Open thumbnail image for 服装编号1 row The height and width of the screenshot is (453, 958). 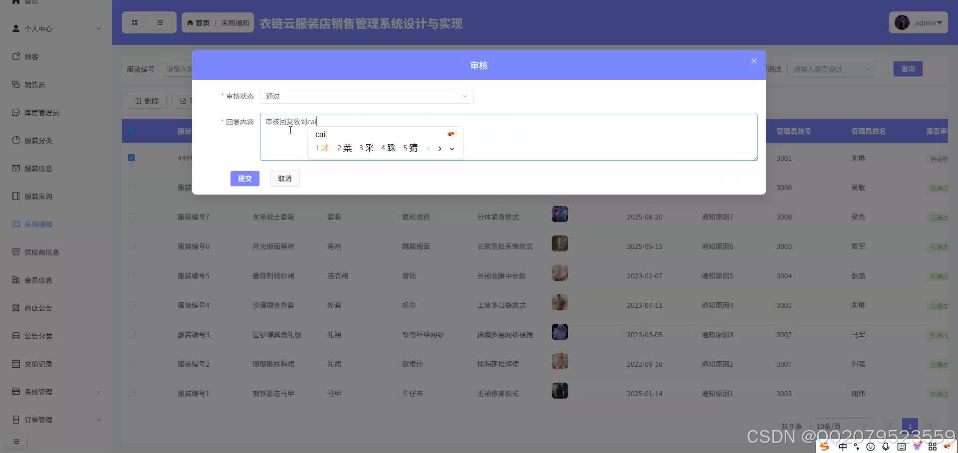click(560, 391)
